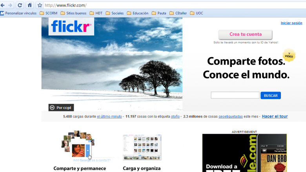The image size is (306, 172).
Task: Click the blue BUSCAR button
Action: [x=271, y=96]
